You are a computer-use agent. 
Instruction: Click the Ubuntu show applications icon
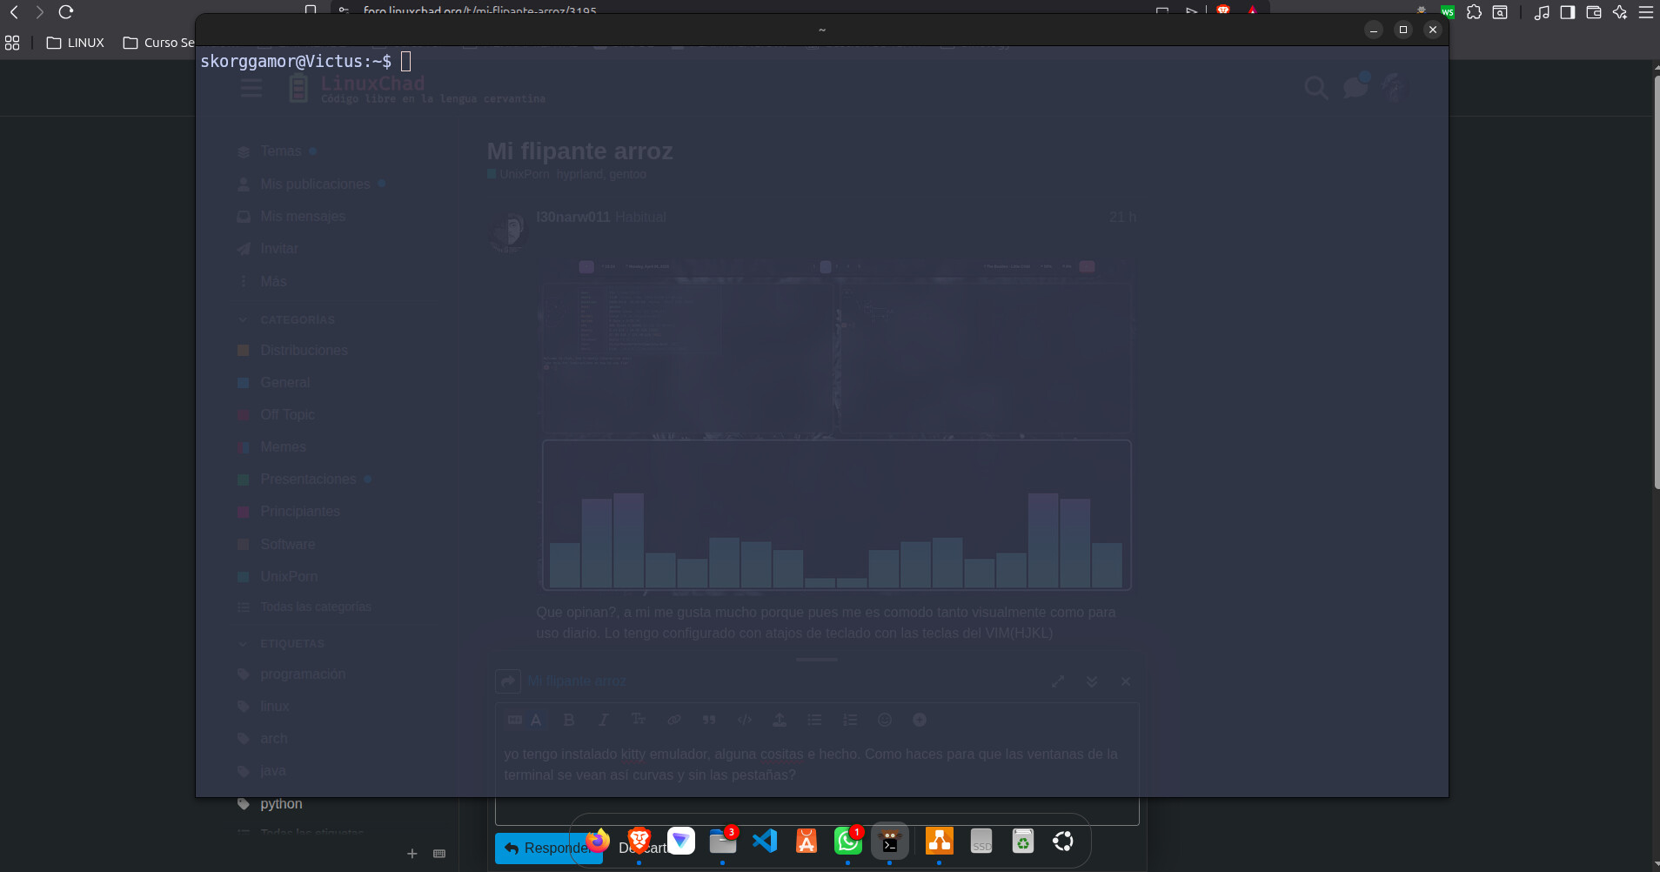click(x=1062, y=841)
